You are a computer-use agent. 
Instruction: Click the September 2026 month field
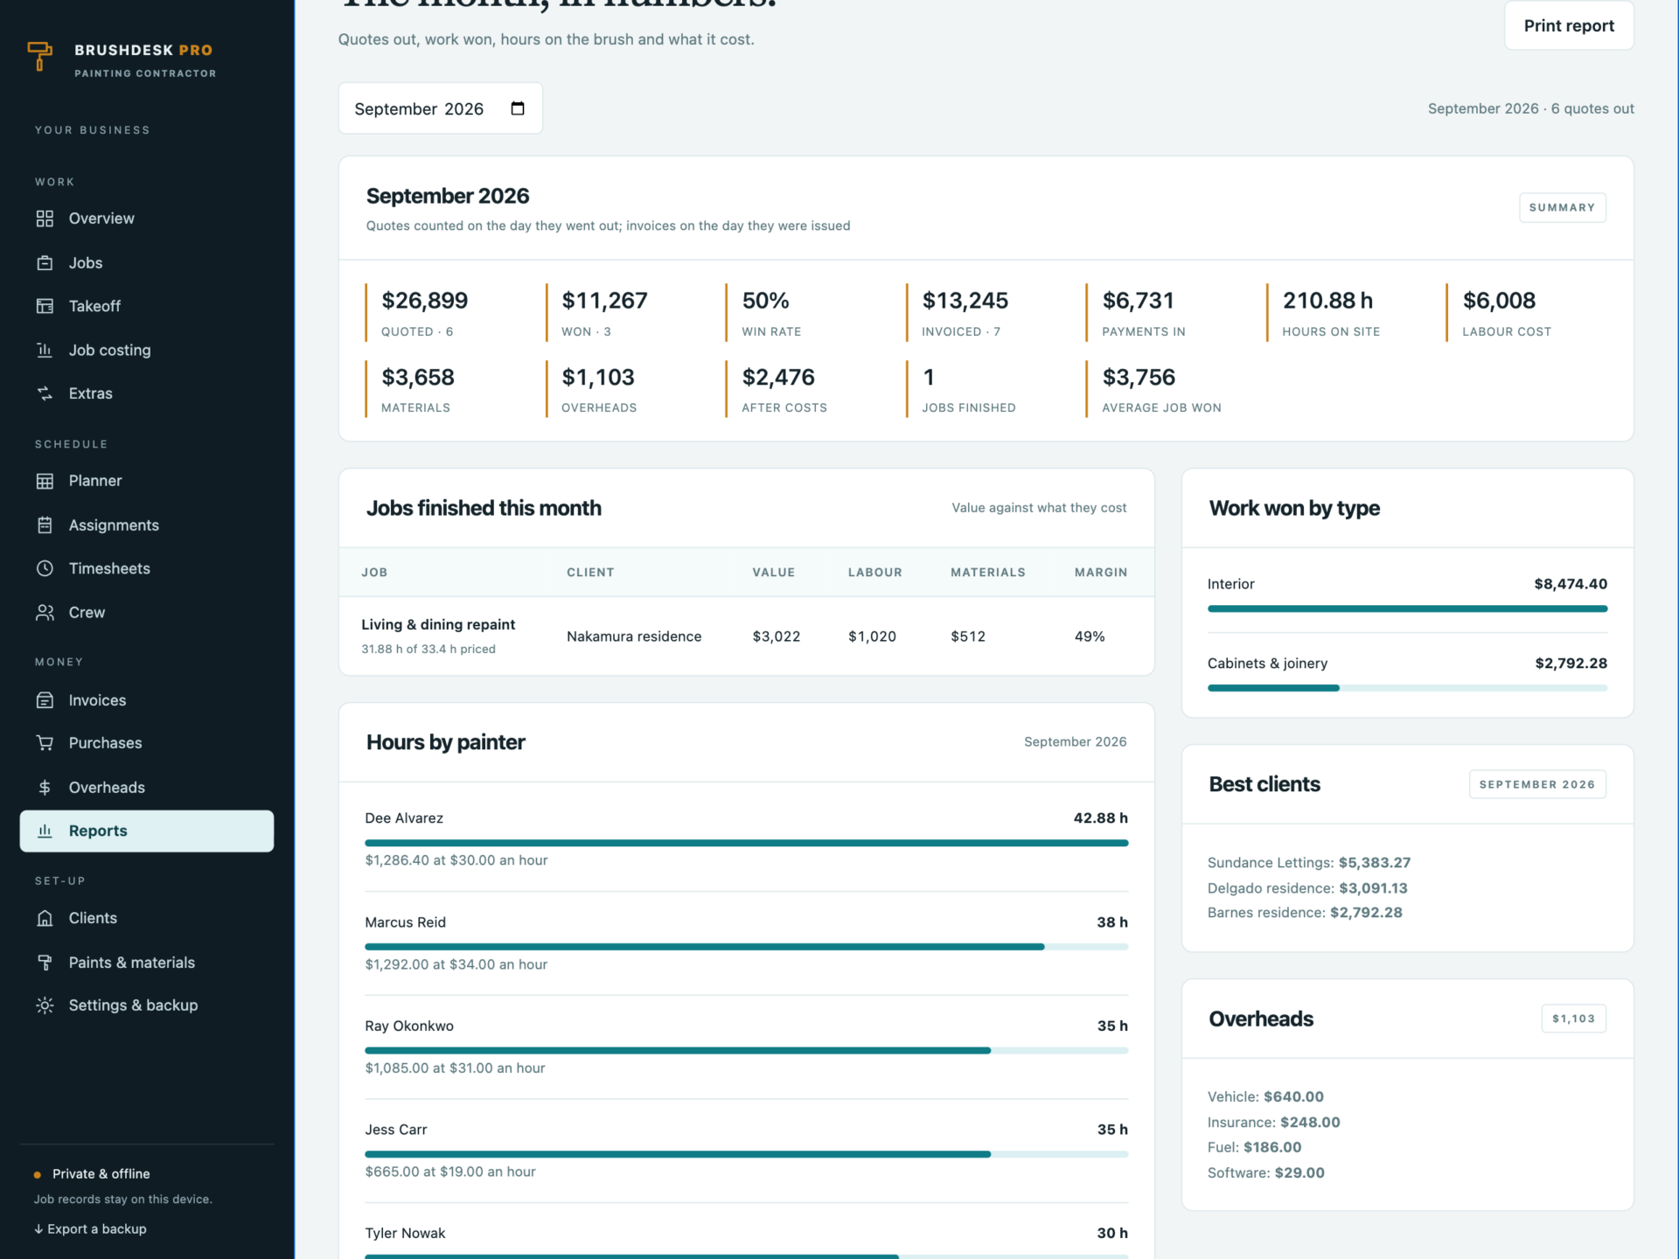click(440, 108)
